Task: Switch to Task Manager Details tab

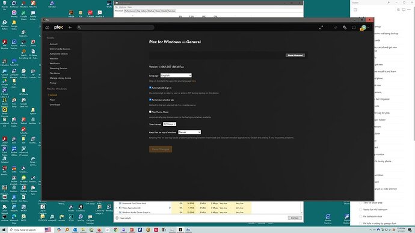Action: 164,11
